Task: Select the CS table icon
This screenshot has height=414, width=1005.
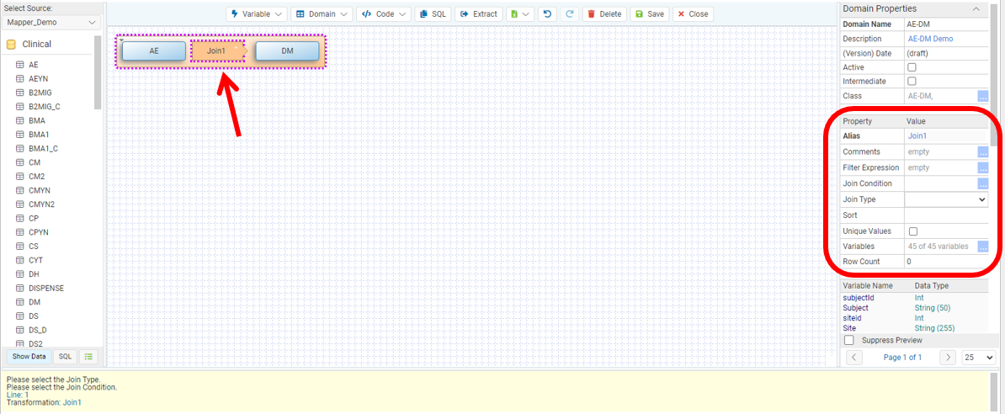Action: pos(19,246)
